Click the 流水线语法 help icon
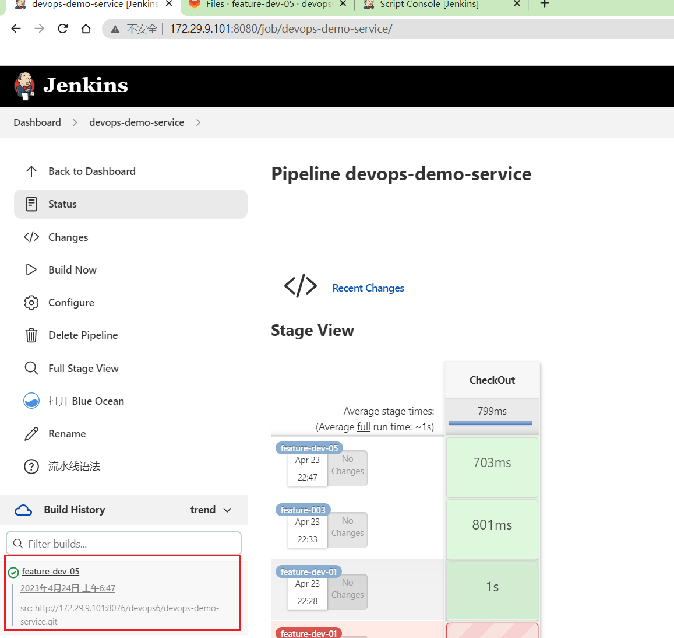Screen dimensions: 674x638 point(31,467)
